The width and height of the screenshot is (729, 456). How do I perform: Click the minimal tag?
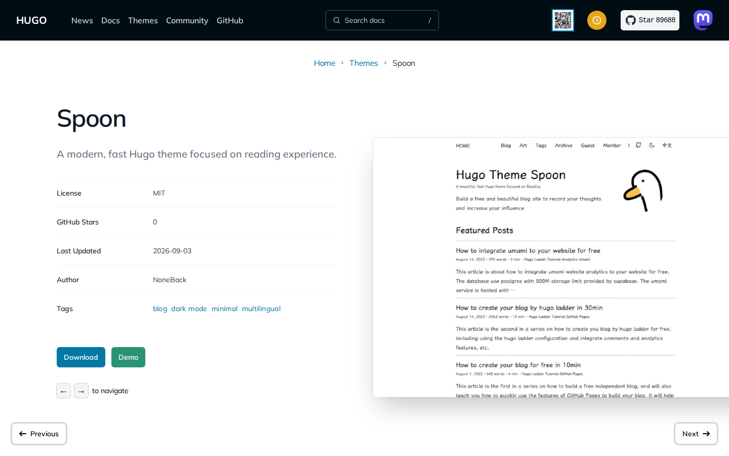tap(225, 309)
